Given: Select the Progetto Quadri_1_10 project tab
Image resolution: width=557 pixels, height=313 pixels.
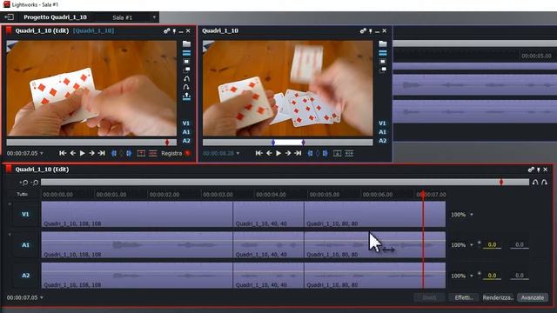Looking at the screenshot, I should [x=55, y=17].
